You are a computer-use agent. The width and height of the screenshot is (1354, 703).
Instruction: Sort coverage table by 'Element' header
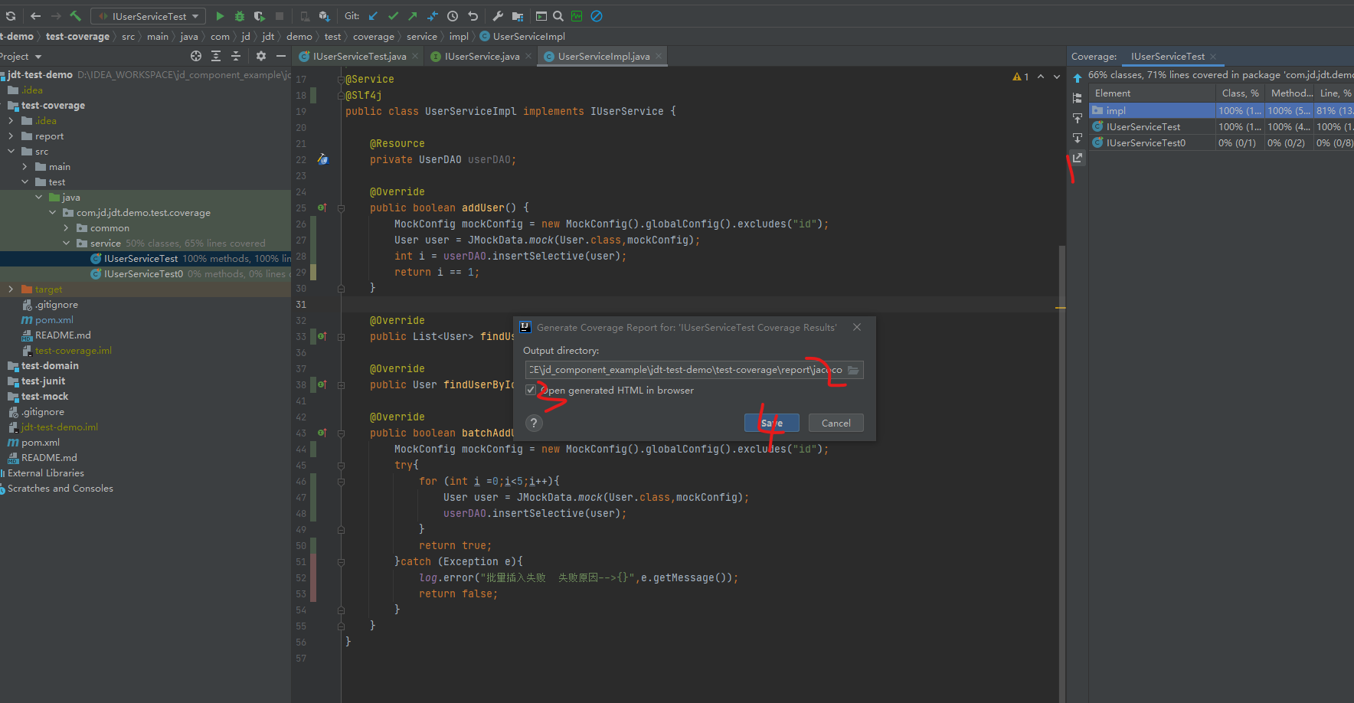click(x=1152, y=93)
